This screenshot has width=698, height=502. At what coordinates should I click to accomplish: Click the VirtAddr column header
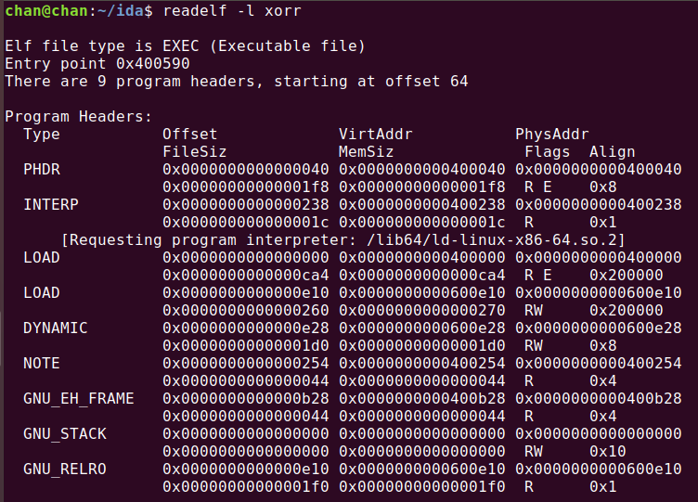(x=376, y=134)
